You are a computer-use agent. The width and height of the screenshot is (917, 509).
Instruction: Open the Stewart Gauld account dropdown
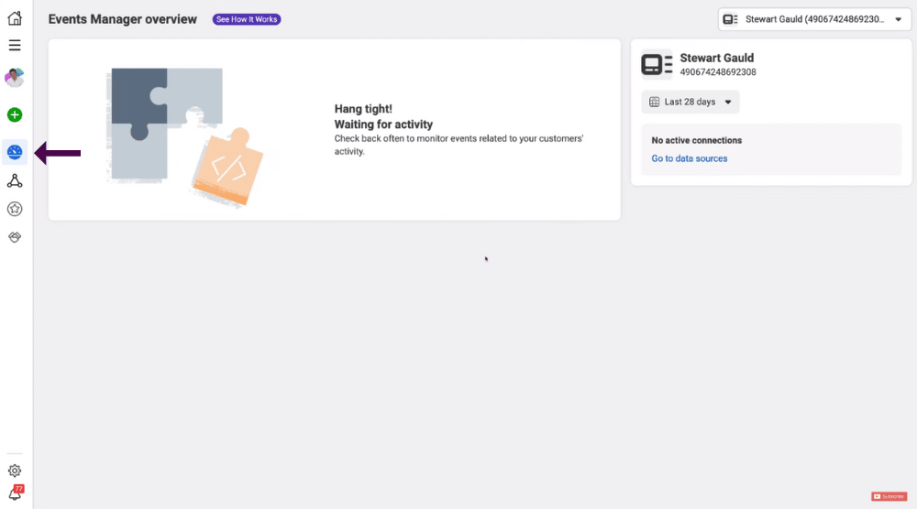click(x=813, y=19)
